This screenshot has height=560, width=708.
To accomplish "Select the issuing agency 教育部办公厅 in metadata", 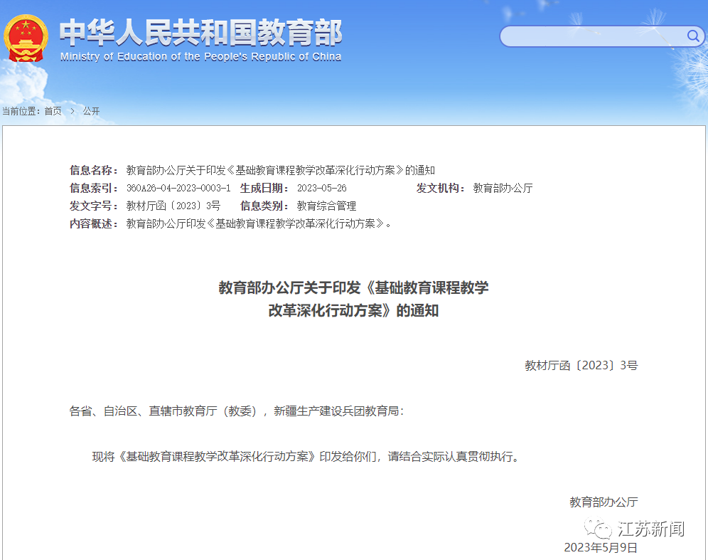I will pyautogui.click(x=503, y=188).
